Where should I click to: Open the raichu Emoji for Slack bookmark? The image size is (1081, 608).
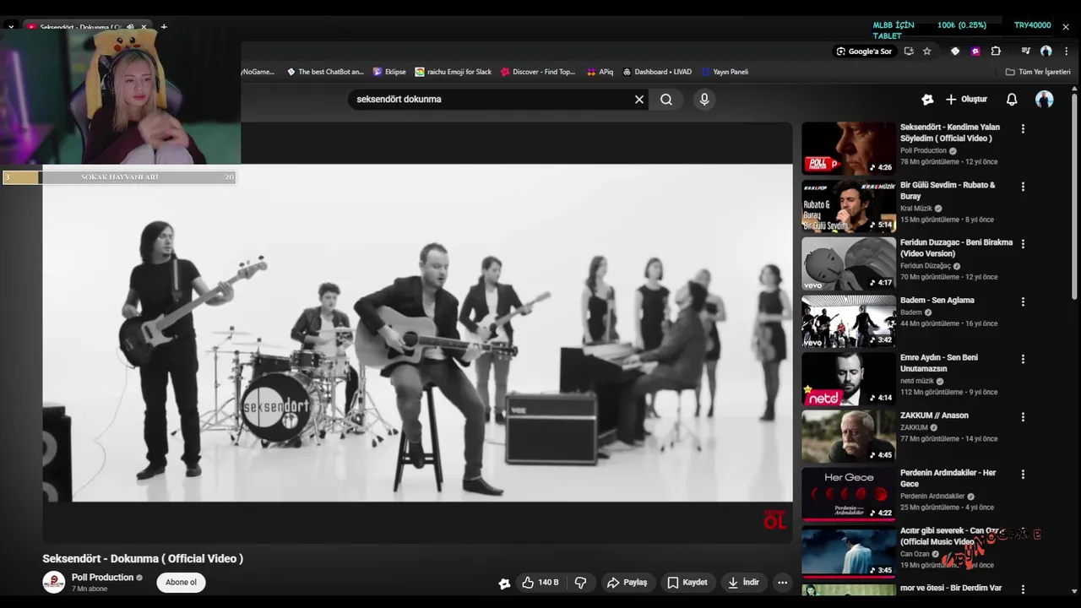(454, 72)
